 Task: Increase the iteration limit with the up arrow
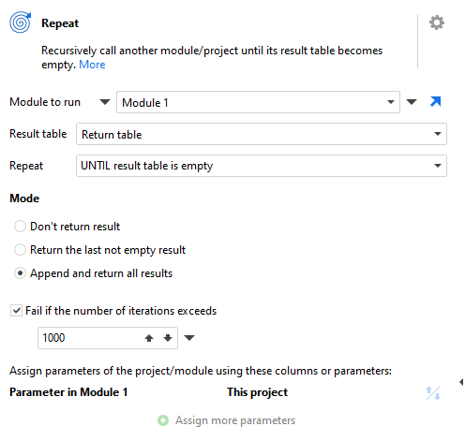click(x=149, y=338)
